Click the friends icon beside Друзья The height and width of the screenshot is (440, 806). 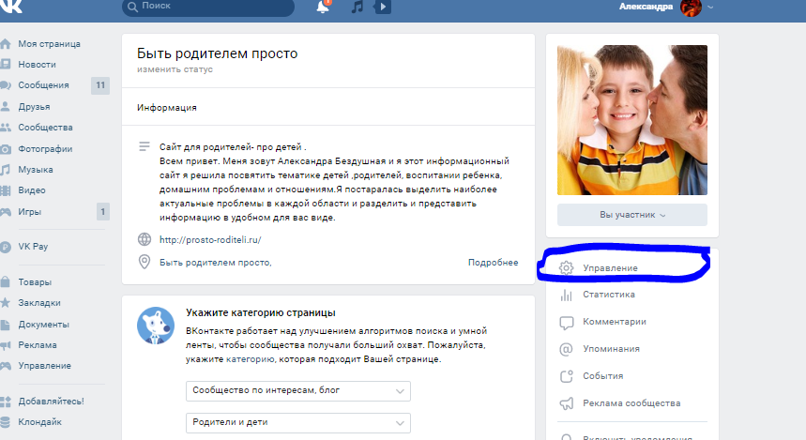[6, 106]
